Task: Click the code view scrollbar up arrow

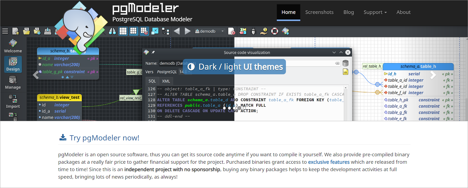Action: (x=346, y=88)
